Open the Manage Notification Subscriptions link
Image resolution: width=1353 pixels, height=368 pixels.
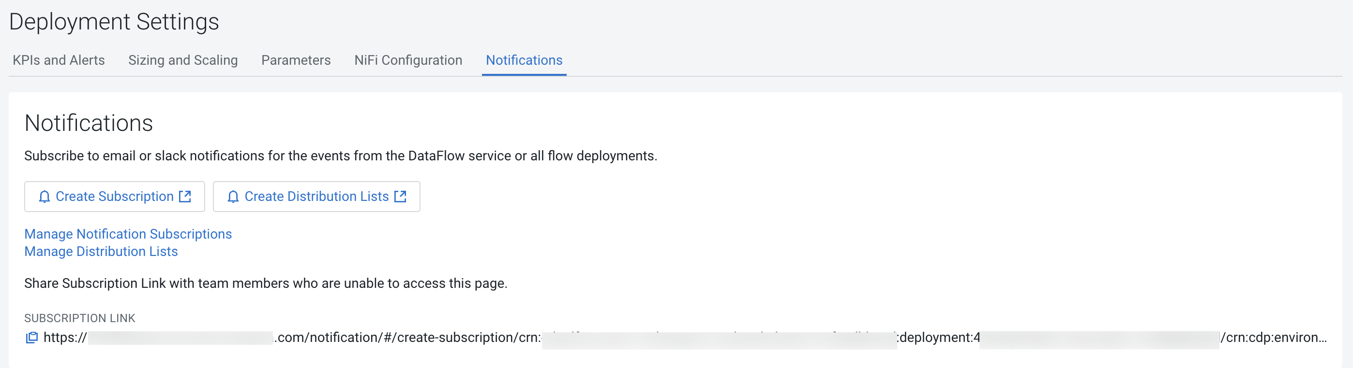point(128,234)
